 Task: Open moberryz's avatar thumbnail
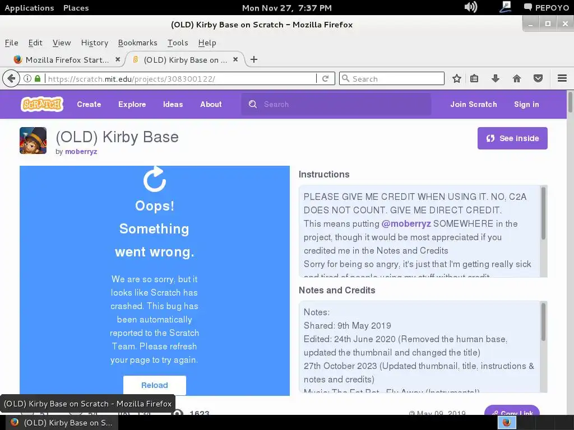click(x=33, y=141)
